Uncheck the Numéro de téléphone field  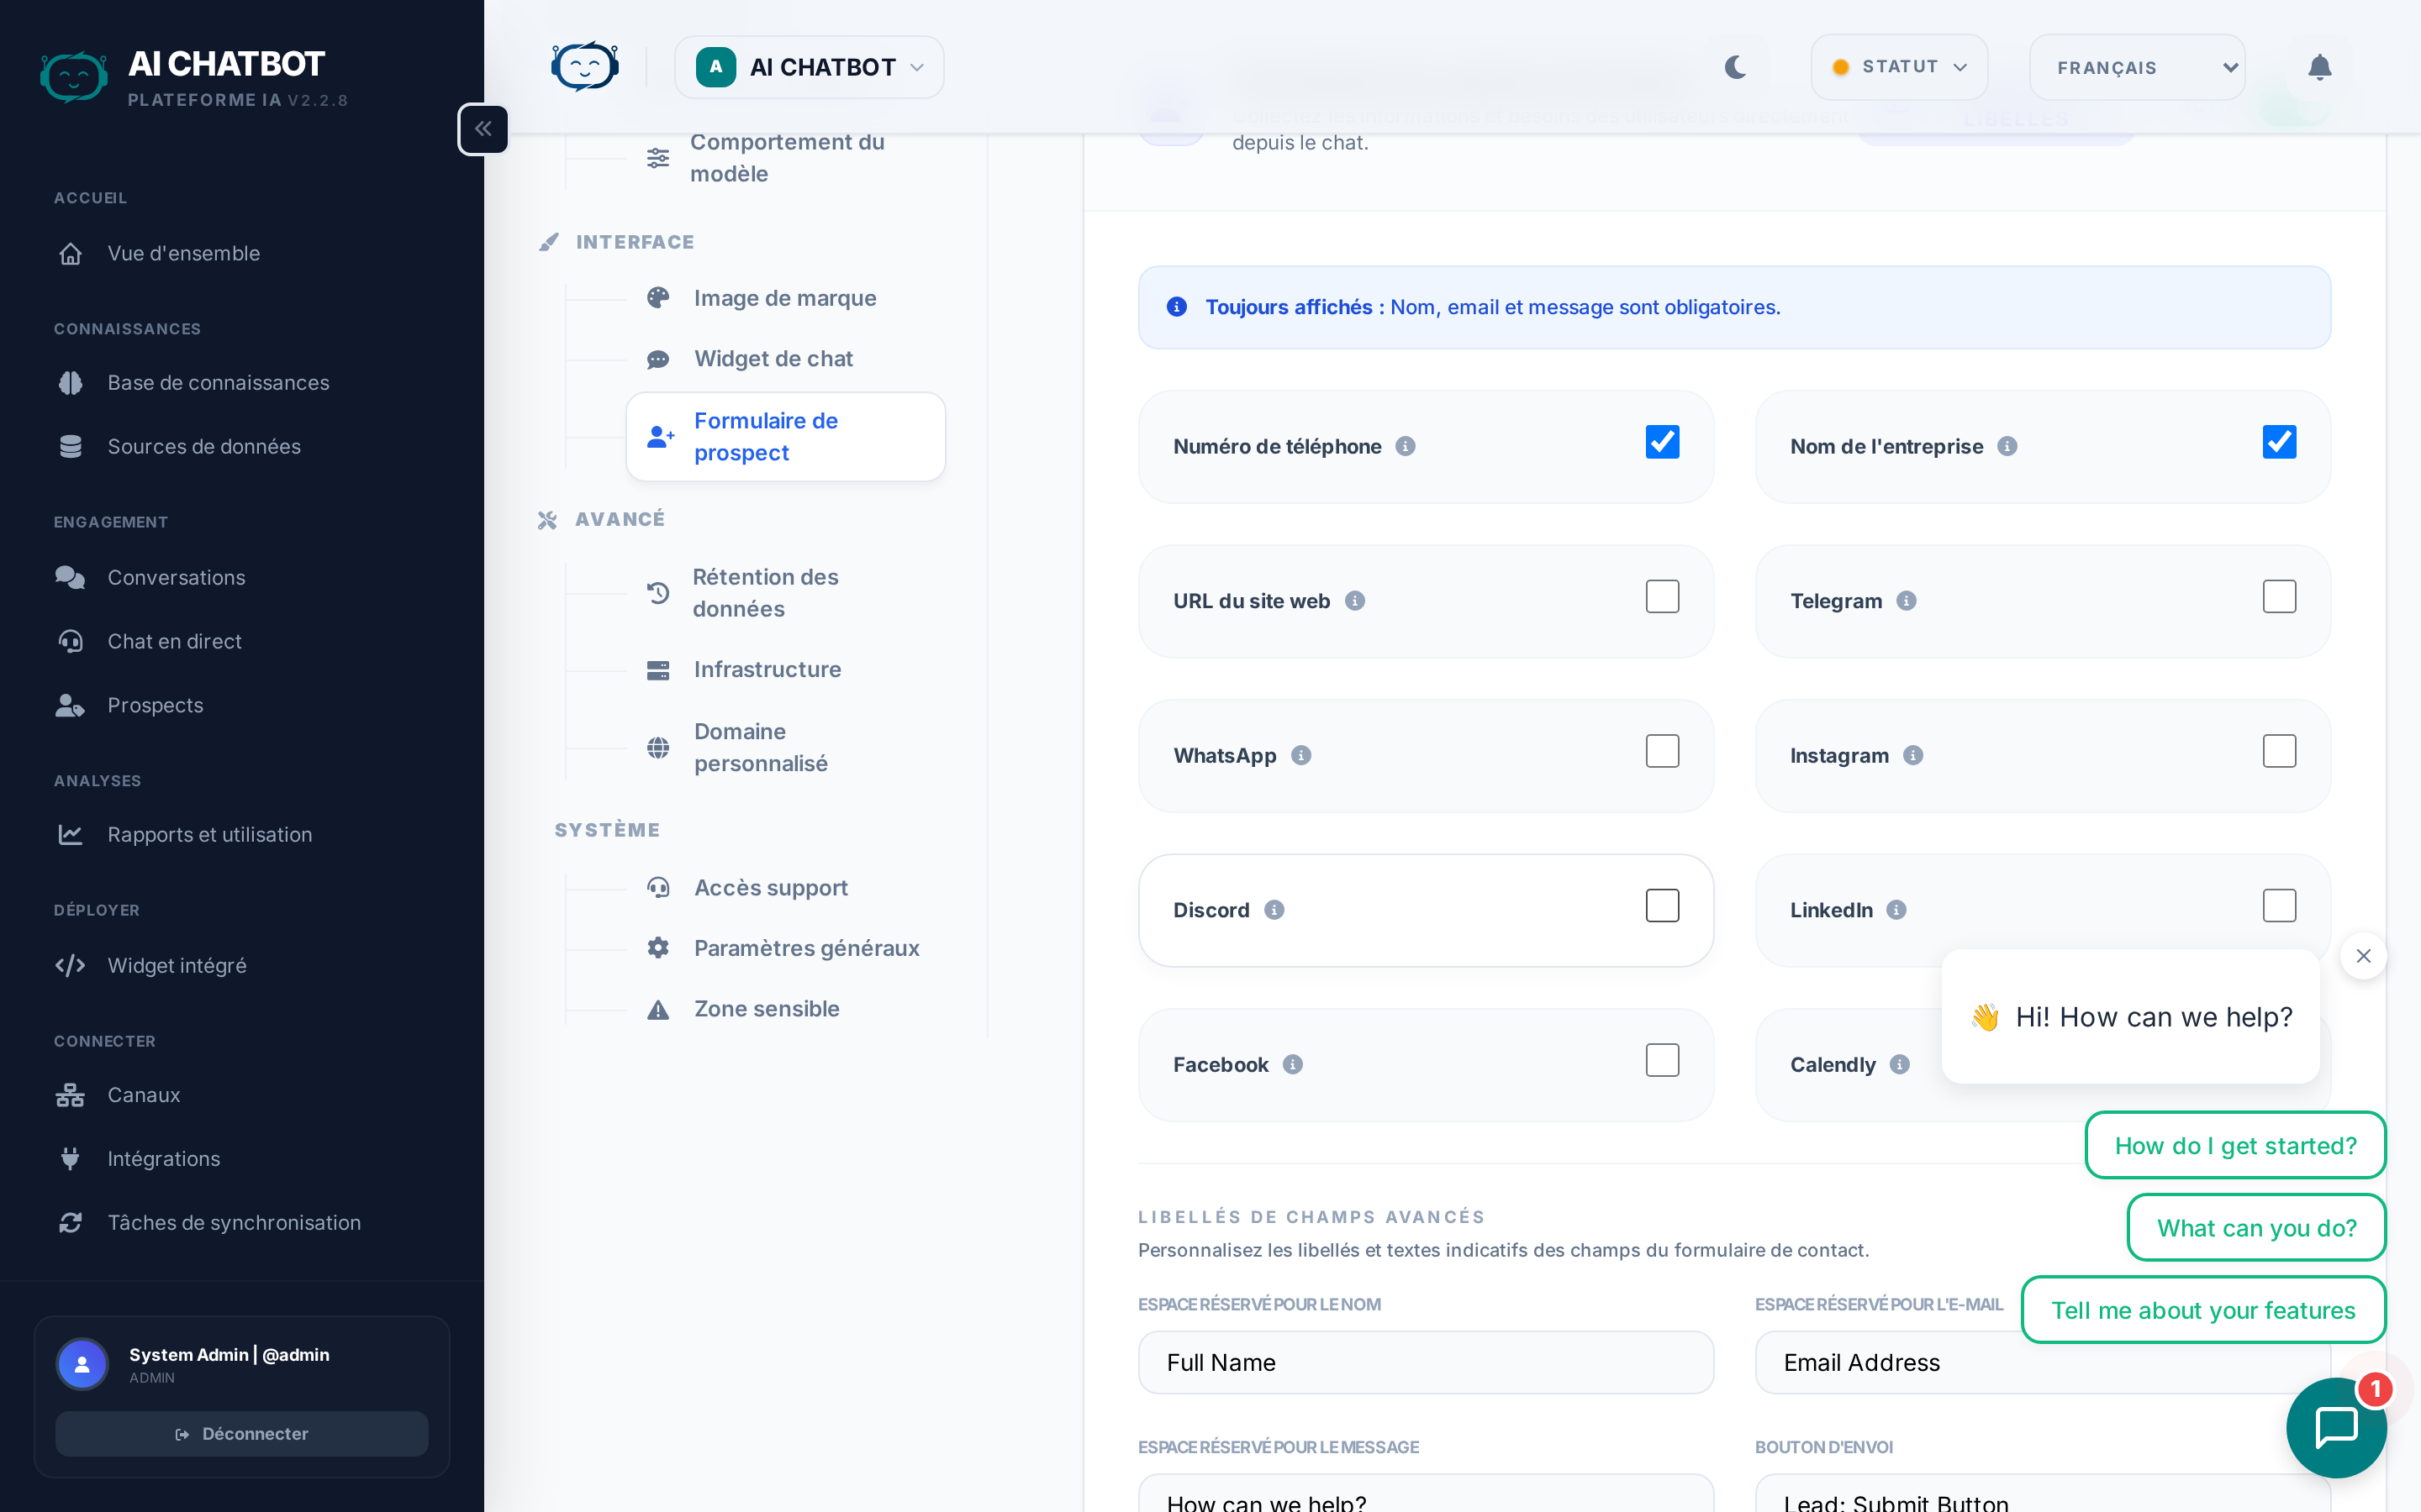pos(1662,441)
